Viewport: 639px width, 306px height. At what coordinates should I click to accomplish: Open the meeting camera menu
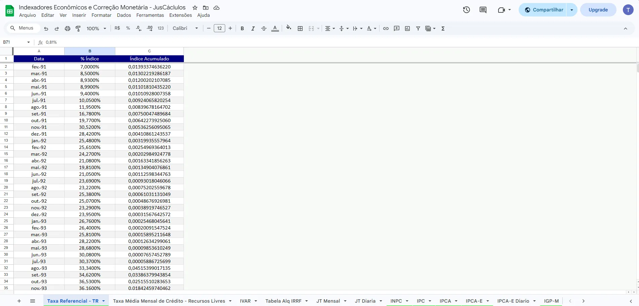coord(504,10)
